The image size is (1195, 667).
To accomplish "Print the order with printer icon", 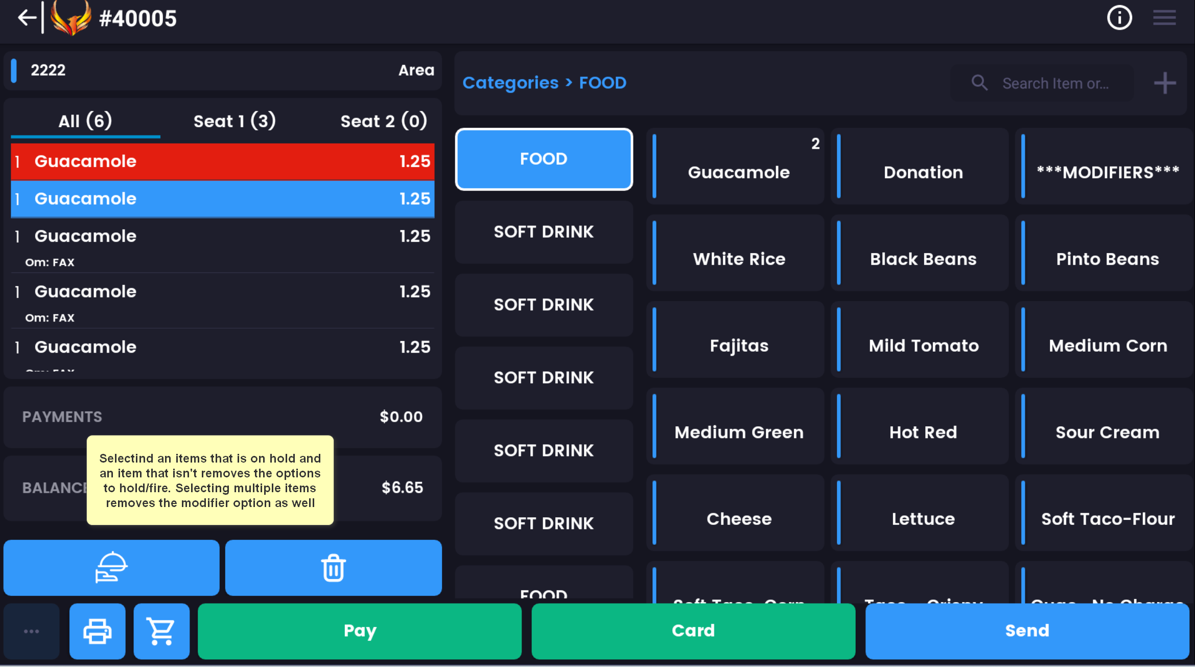I will [x=97, y=631].
